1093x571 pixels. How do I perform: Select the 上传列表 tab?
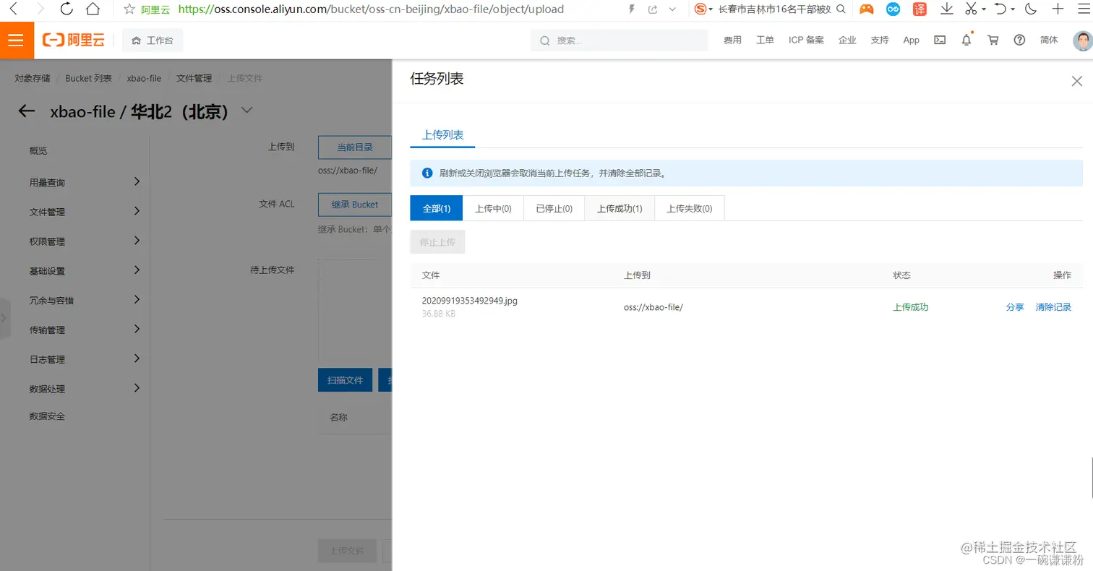click(442, 135)
